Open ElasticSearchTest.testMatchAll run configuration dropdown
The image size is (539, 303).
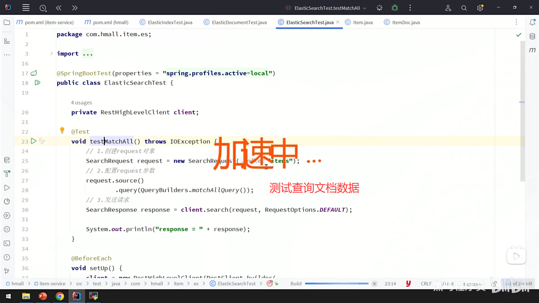pyautogui.click(x=327, y=8)
